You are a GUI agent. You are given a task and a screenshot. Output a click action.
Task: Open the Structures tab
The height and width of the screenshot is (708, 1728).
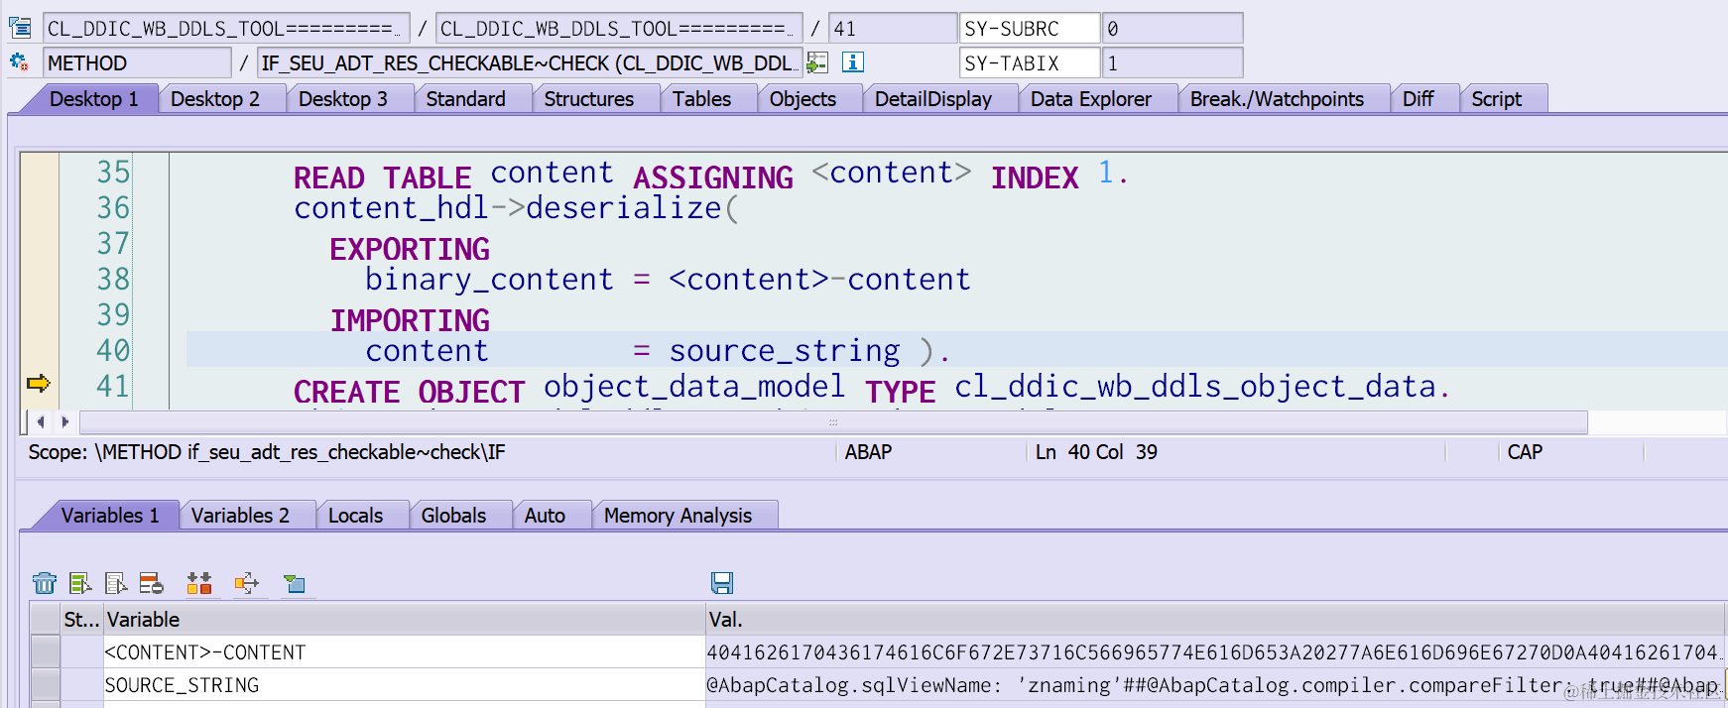589,99
